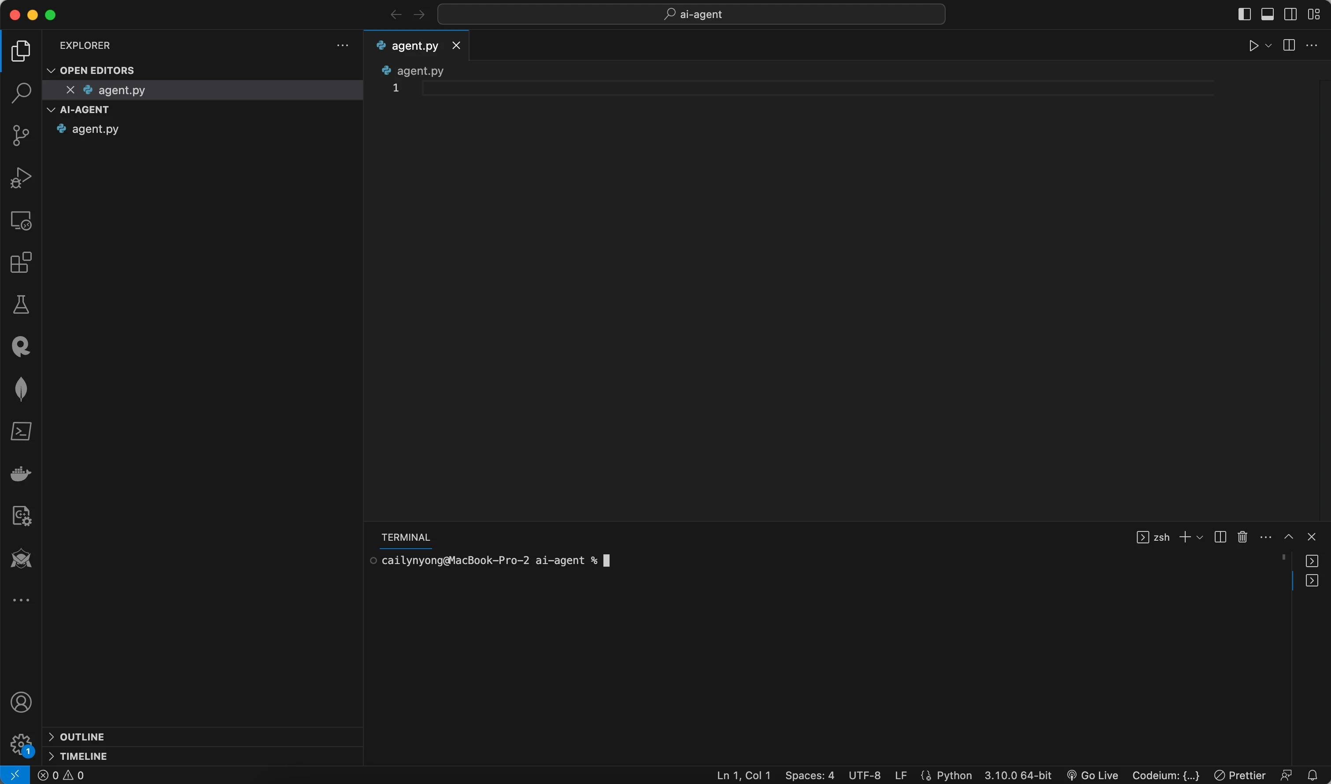This screenshot has height=784, width=1331.
Task: Click the Kill Terminal trash icon
Action: coord(1242,537)
